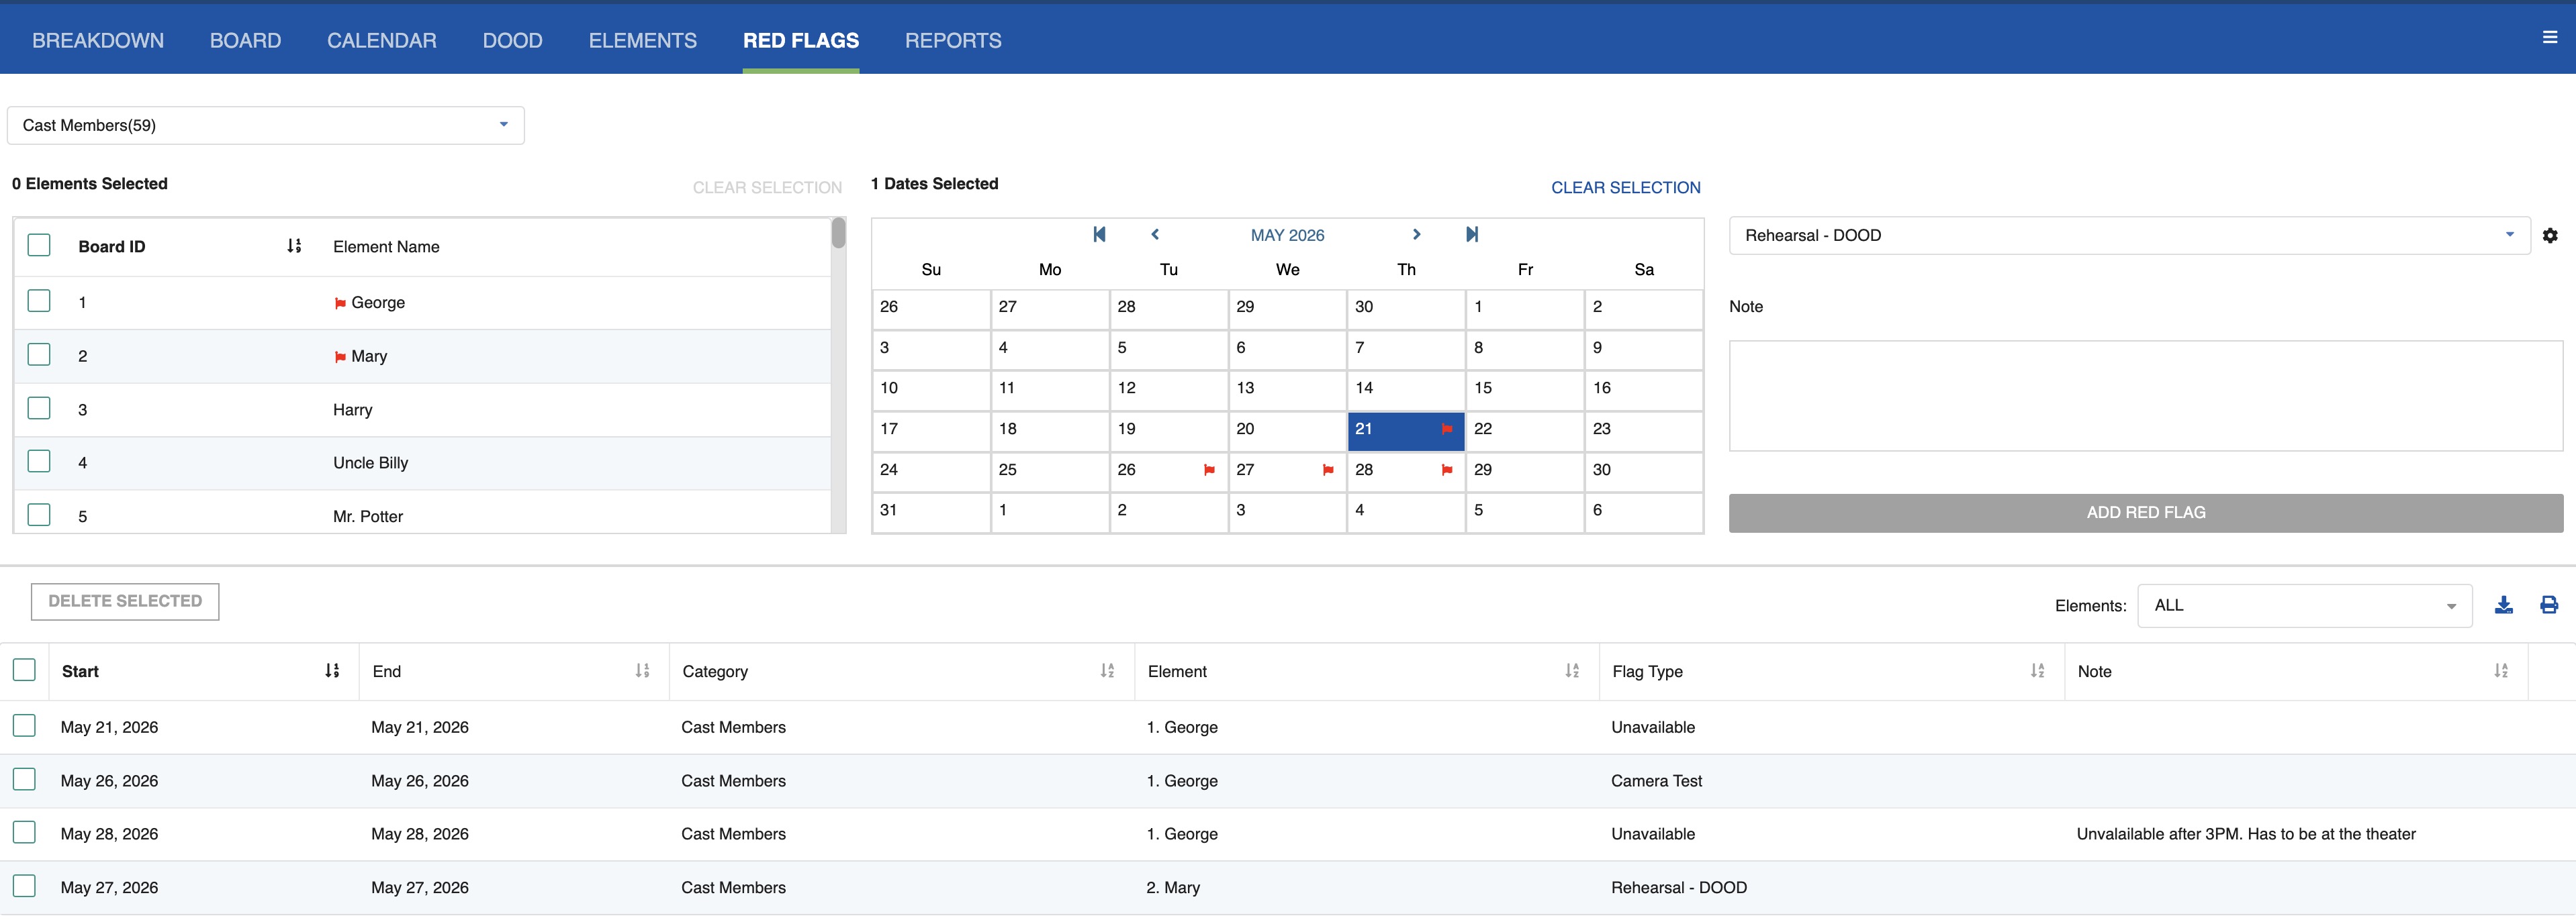Expand the Cast Members category dropdown
Screen dimensions: 2576x922
coord(265,125)
